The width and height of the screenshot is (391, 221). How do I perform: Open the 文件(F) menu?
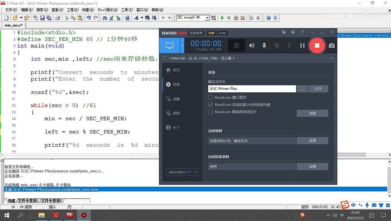pos(11,10)
